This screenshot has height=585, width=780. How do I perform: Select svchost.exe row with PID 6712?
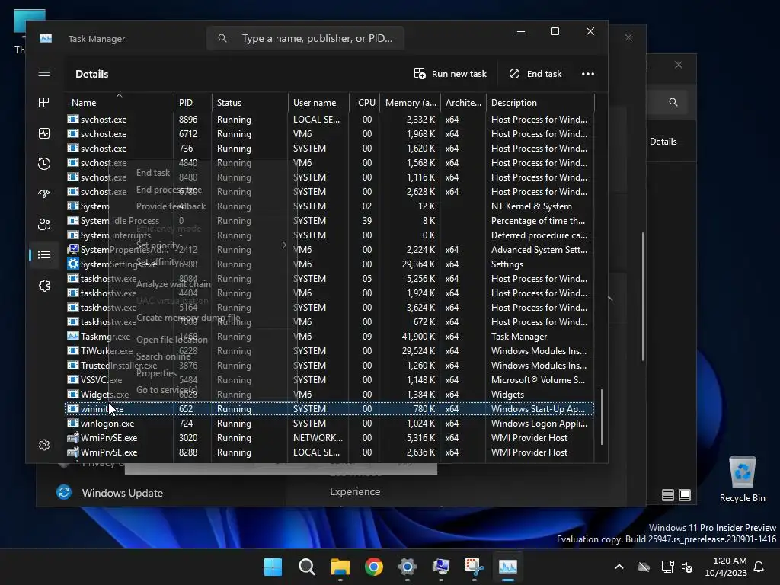(329, 134)
